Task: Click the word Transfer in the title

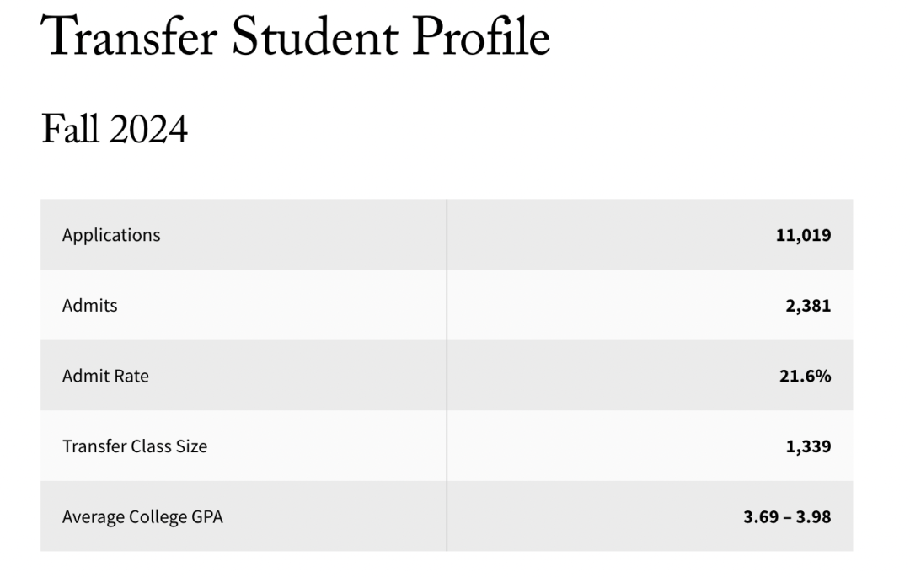Action: point(129,36)
